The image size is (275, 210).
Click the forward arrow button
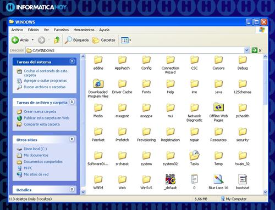pyautogui.click(x=41, y=40)
